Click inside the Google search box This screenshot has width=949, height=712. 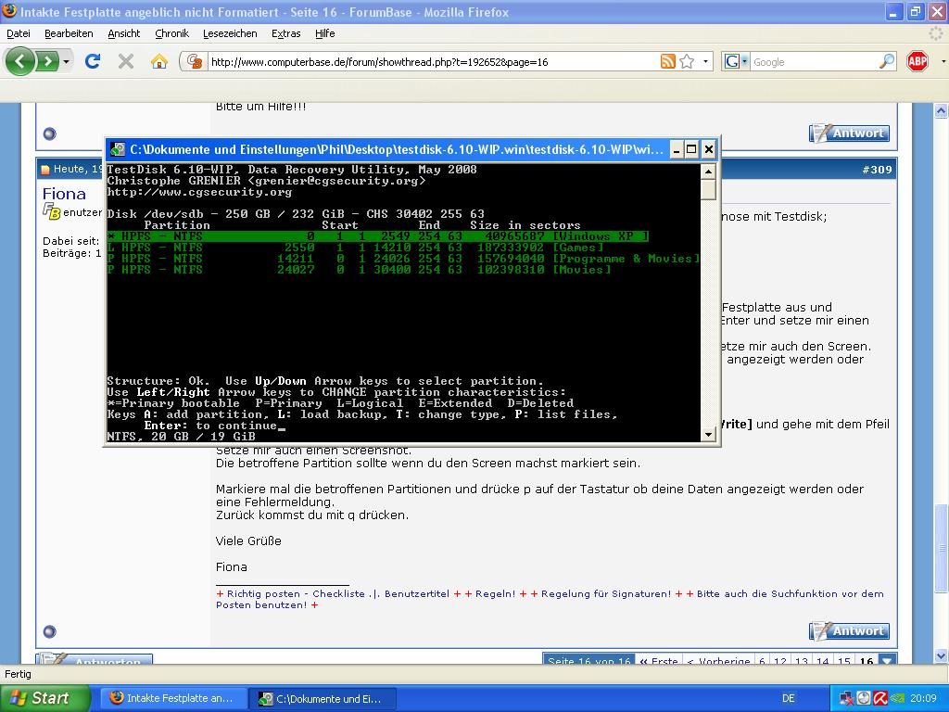(x=814, y=62)
